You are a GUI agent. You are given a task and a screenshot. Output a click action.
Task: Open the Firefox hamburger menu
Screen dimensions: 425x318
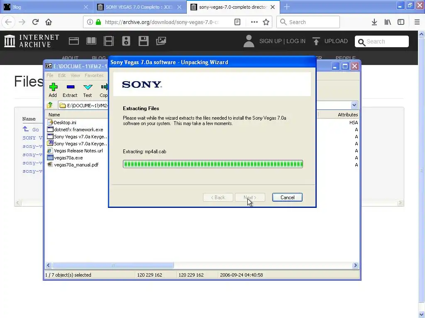(x=417, y=22)
